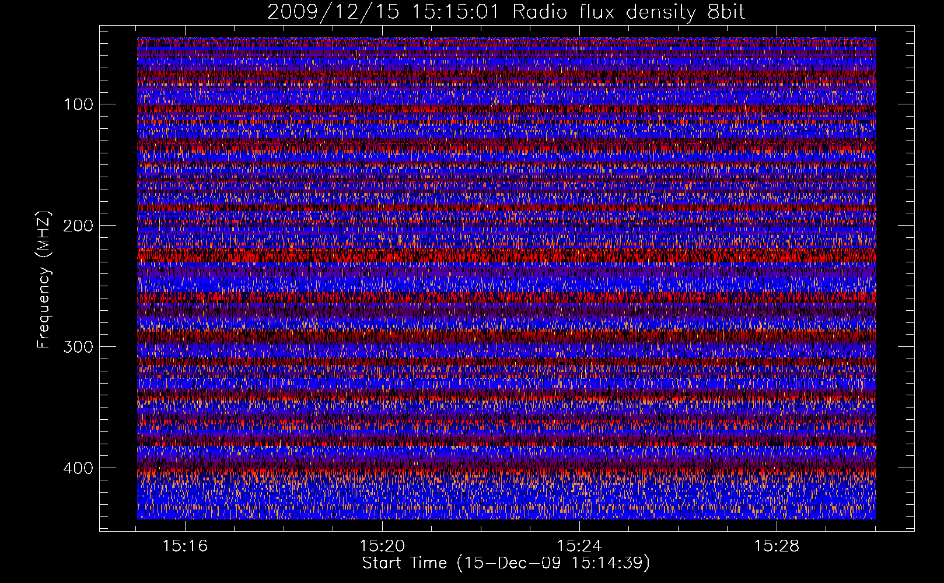Click the plot title "Radio flux density 8bit"
The width and height of the screenshot is (944, 583).
629,12
